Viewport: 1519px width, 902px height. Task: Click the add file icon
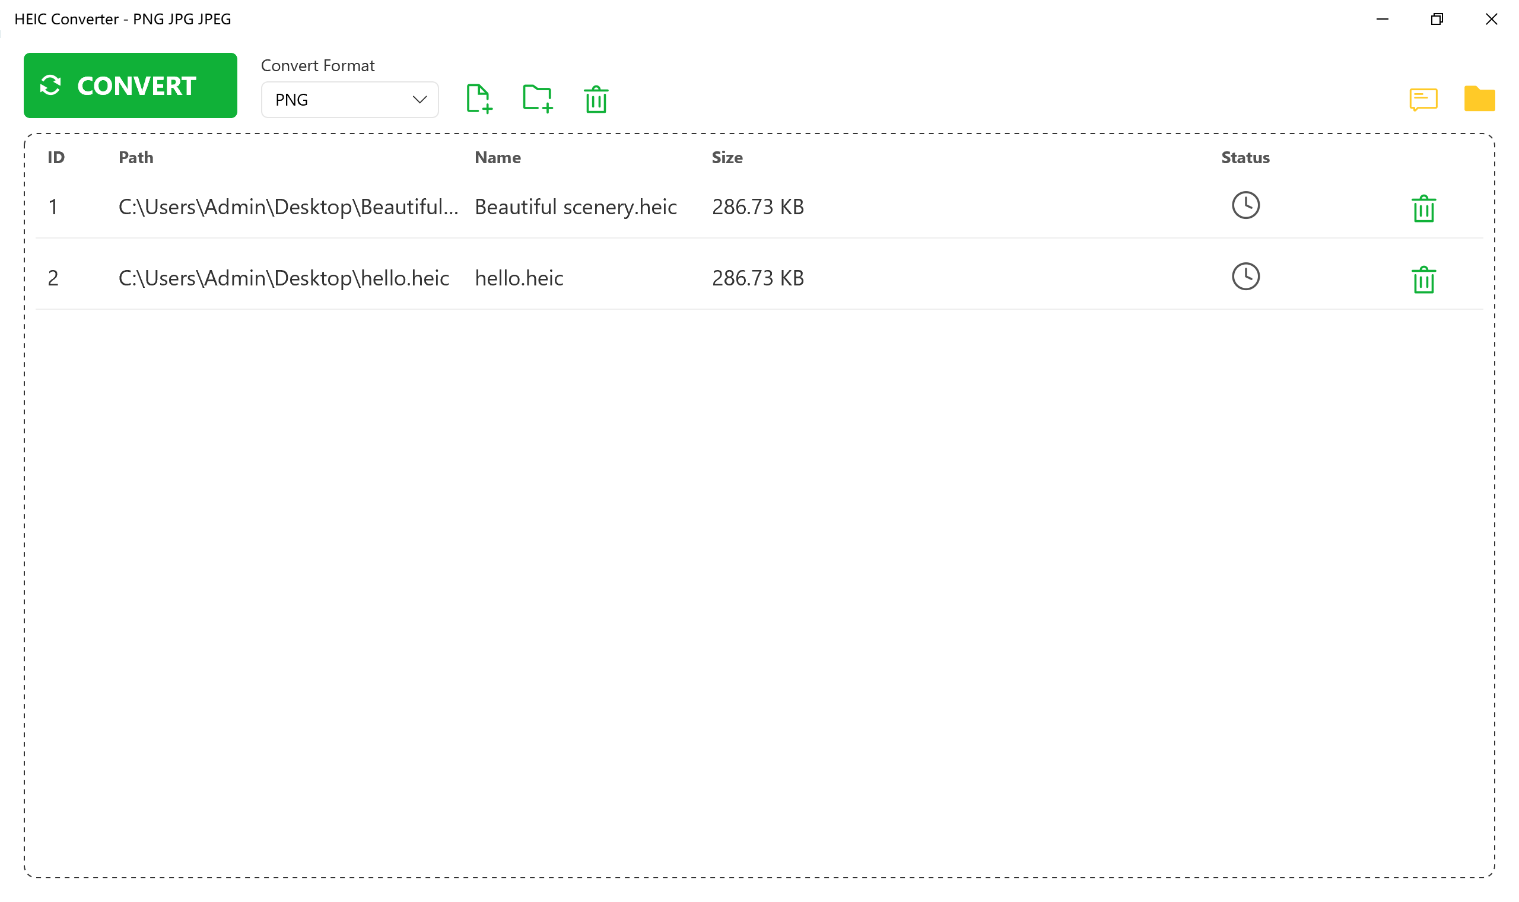(479, 99)
